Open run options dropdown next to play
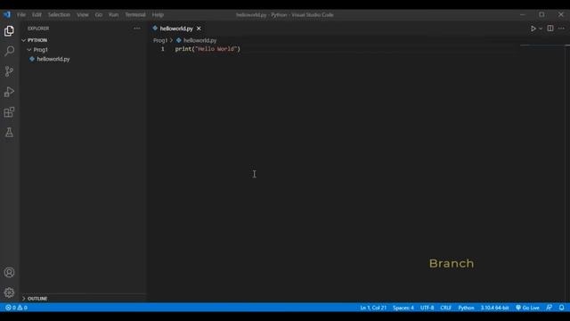This screenshot has width=570, height=321. 541,29
